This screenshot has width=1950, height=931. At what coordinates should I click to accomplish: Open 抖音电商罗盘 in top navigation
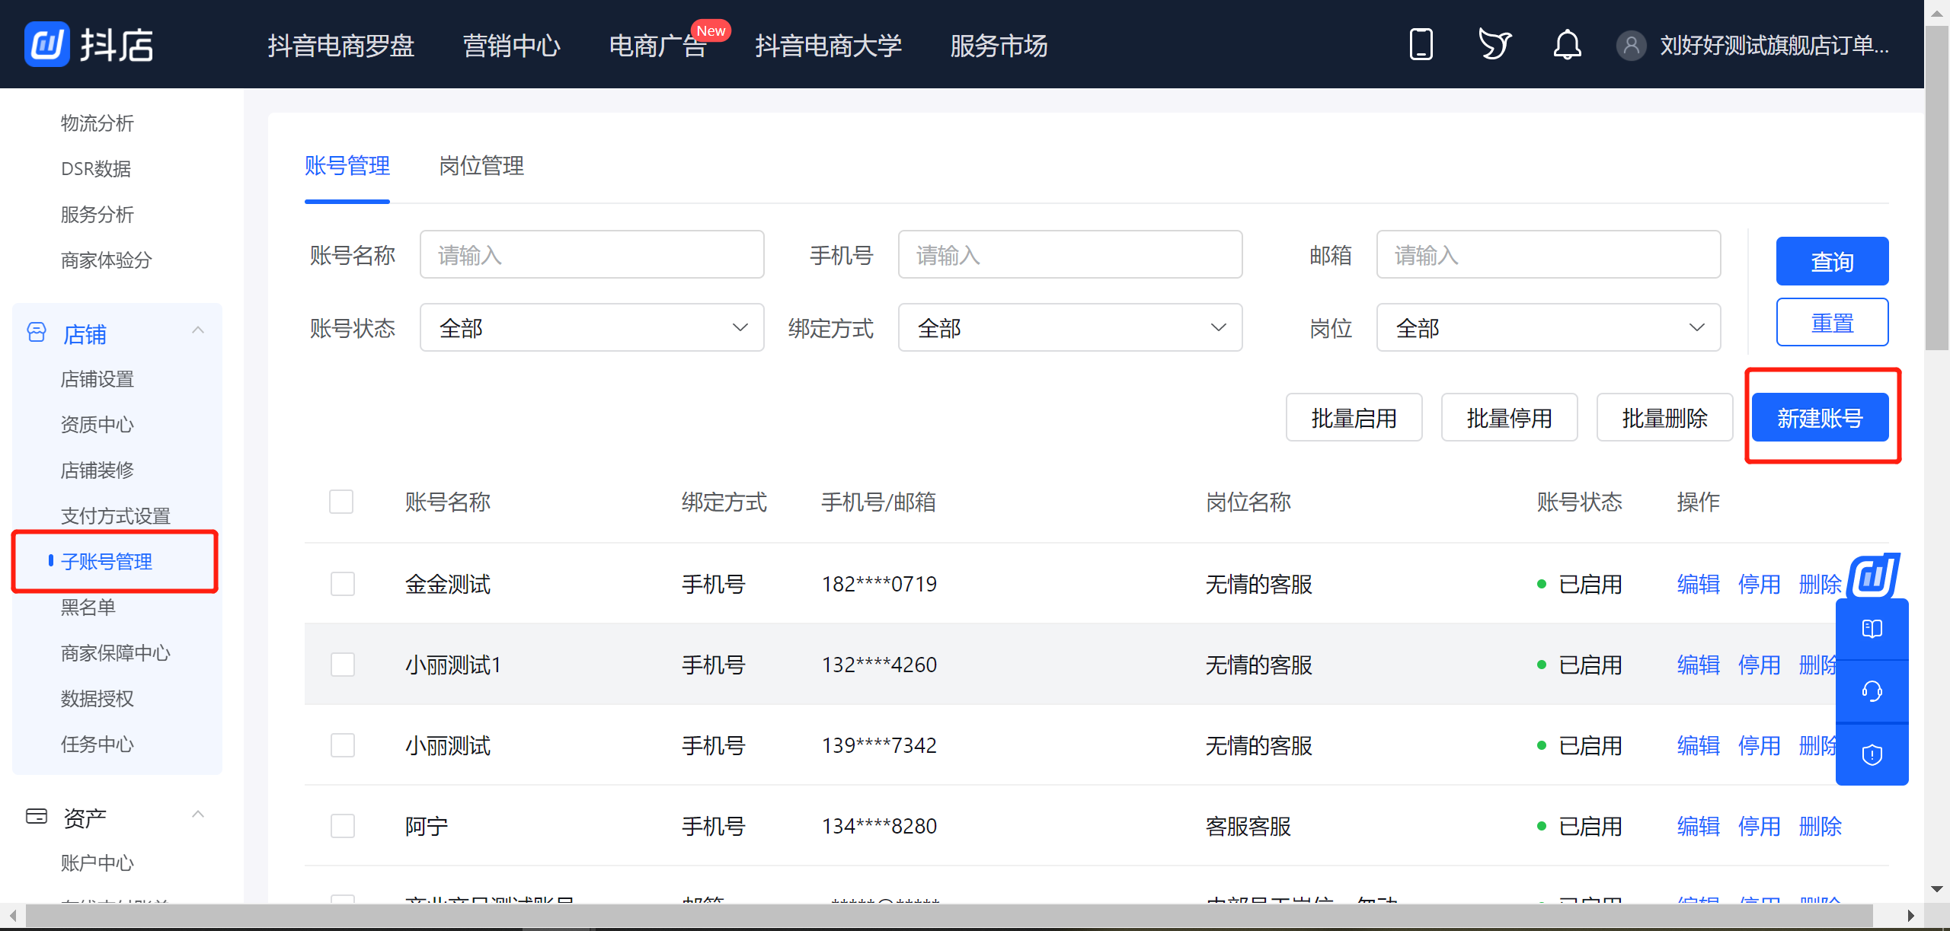tap(341, 46)
